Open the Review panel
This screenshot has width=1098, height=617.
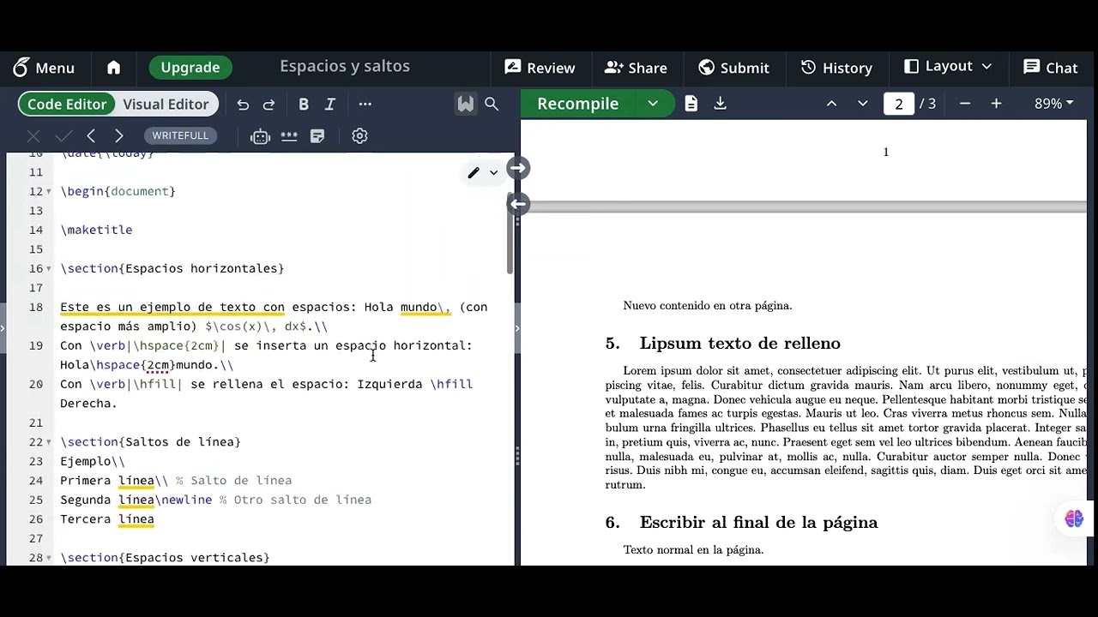540,68
